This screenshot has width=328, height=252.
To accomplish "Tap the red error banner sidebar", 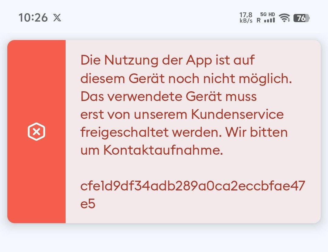I will (36, 132).
